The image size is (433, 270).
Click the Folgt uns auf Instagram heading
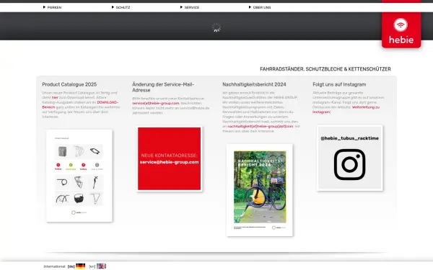(x=339, y=84)
